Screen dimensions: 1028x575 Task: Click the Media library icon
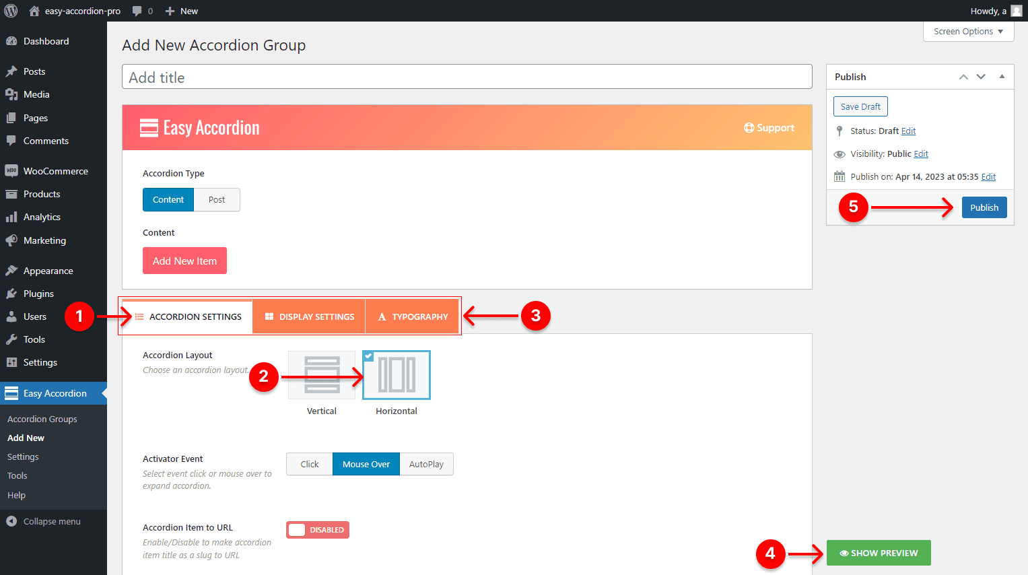[11, 94]
